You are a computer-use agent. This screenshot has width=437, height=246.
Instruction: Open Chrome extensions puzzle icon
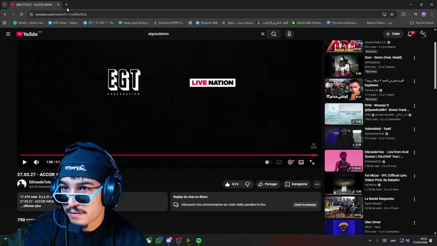click(403, 14)
